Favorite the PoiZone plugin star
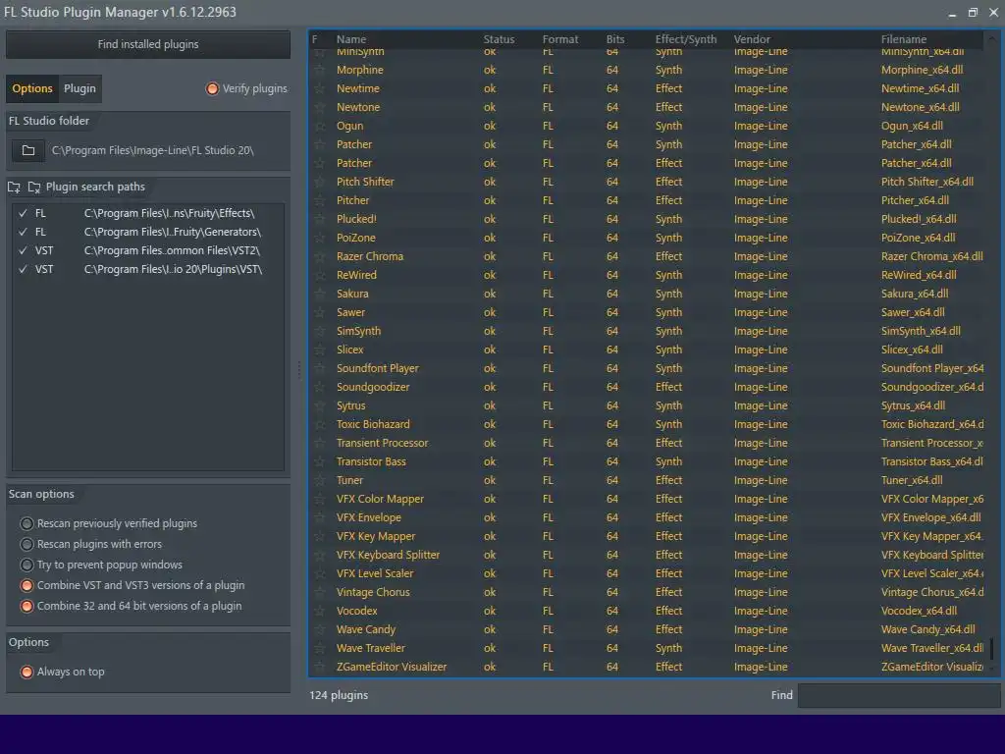This screenshot has width=1005, height=754. click(x=319, y=238)
